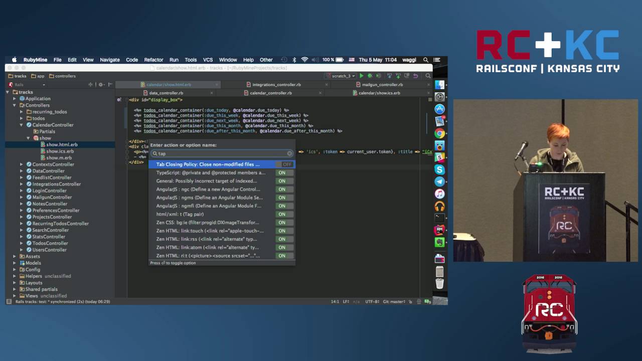Expand the Application tree node
Image resolution: width=642 pixels, height=361 pixels.
coord(15,99)
